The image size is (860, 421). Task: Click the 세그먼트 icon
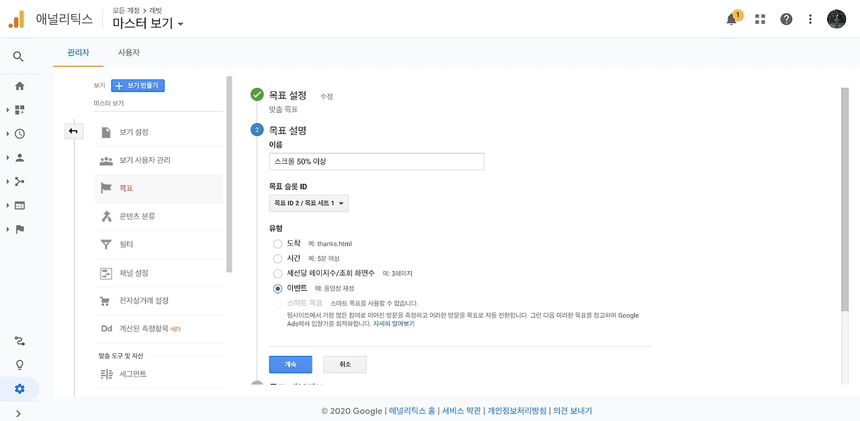(x=106, y=374)
